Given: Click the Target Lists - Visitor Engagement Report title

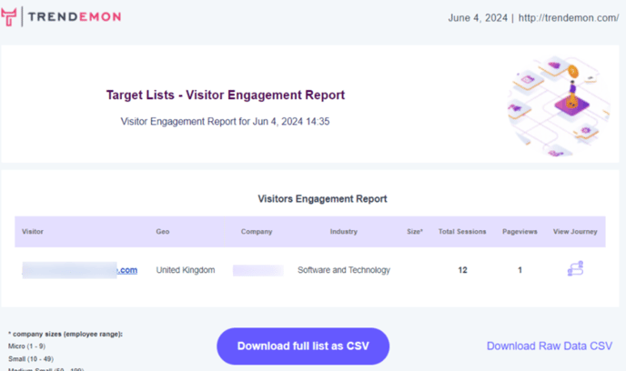Looking at the screenshot, I should [225, 95].
